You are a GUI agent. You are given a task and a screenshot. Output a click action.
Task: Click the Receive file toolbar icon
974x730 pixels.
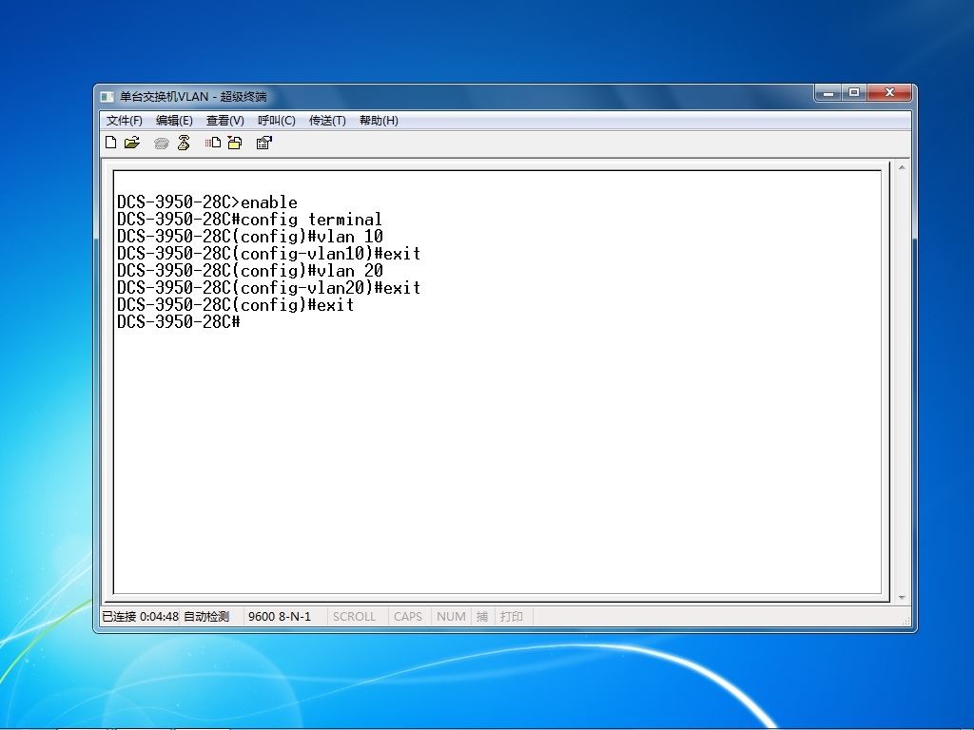(235, 143)
